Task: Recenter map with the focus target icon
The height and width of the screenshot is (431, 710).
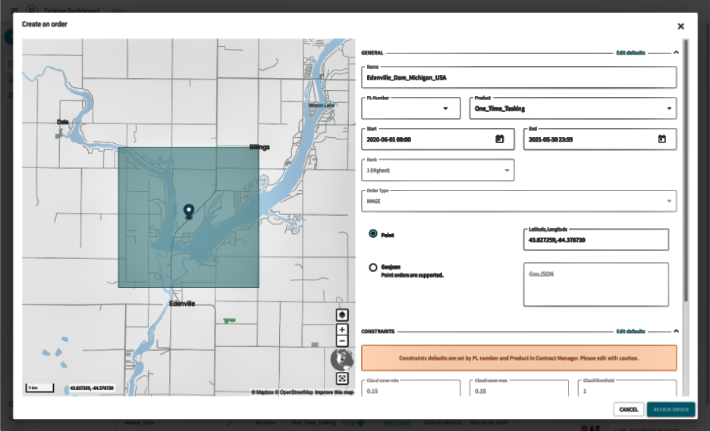Action: (342, 378)
